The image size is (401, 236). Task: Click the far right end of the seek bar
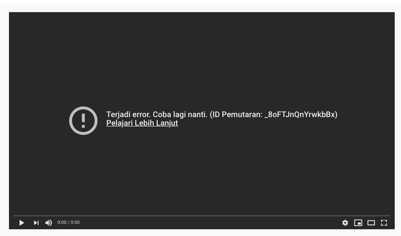(x=389, y=216)
